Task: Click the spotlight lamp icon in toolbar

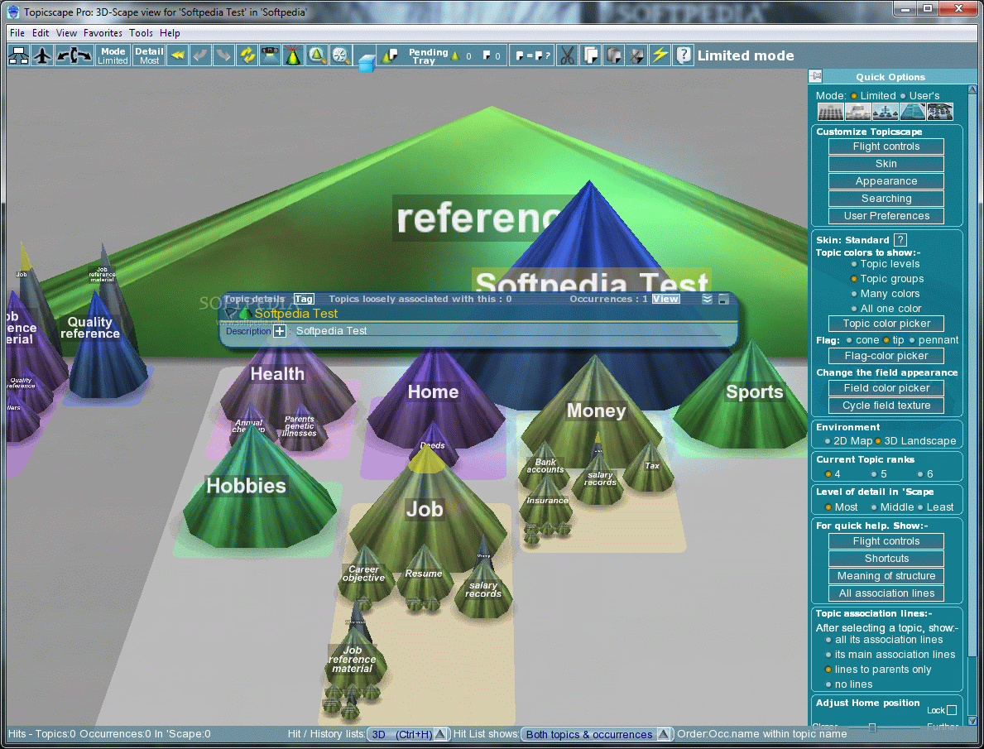Action: click(270, 56)
